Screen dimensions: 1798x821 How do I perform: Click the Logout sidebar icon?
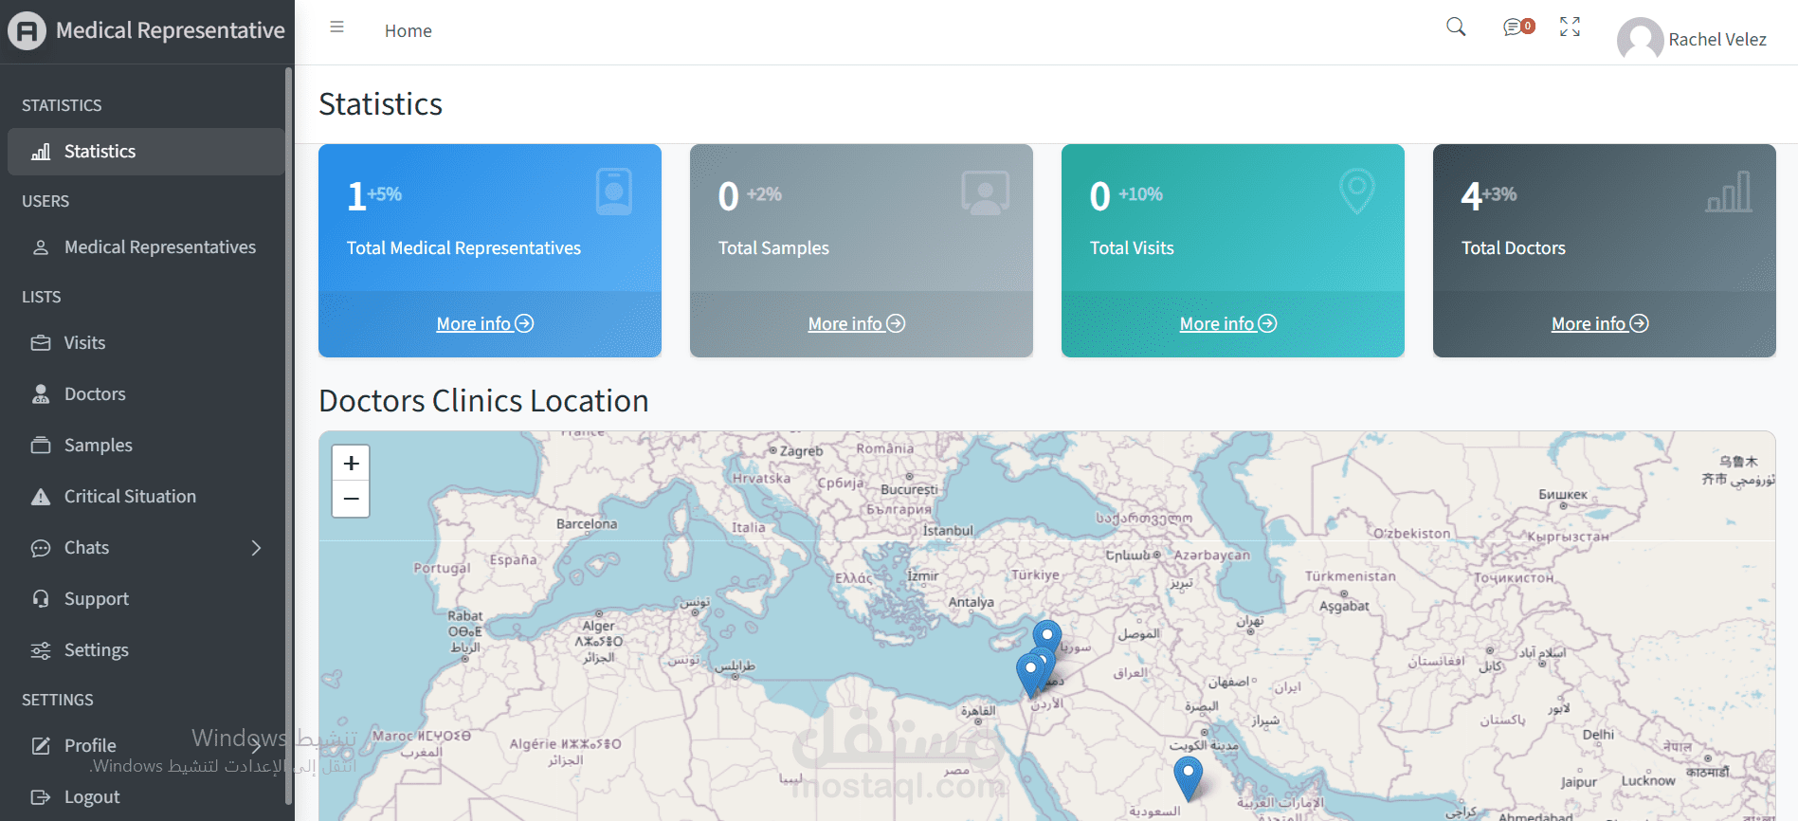click(x=41, y=797)
